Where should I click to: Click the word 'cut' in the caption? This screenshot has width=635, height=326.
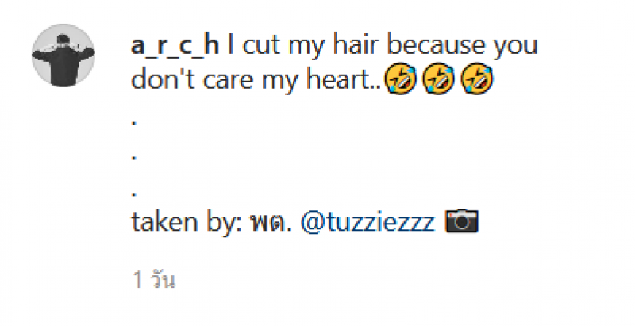pos(263,46)
